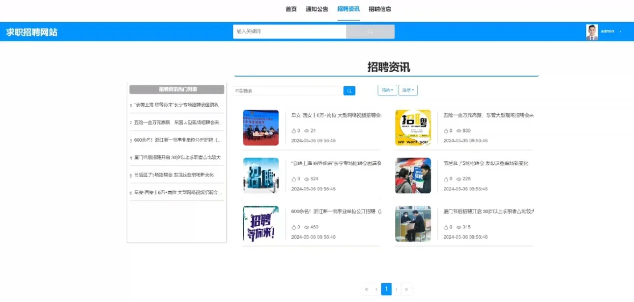Click the next-page chevron in pagination
The width and height of the screenshot is (634, 302).
(x=396, y=289)
